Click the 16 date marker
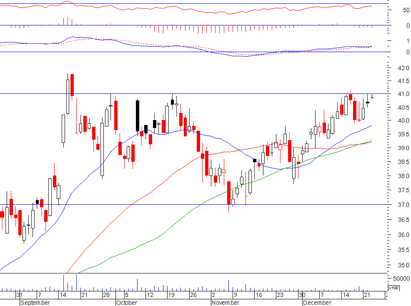 coord(259,295)
